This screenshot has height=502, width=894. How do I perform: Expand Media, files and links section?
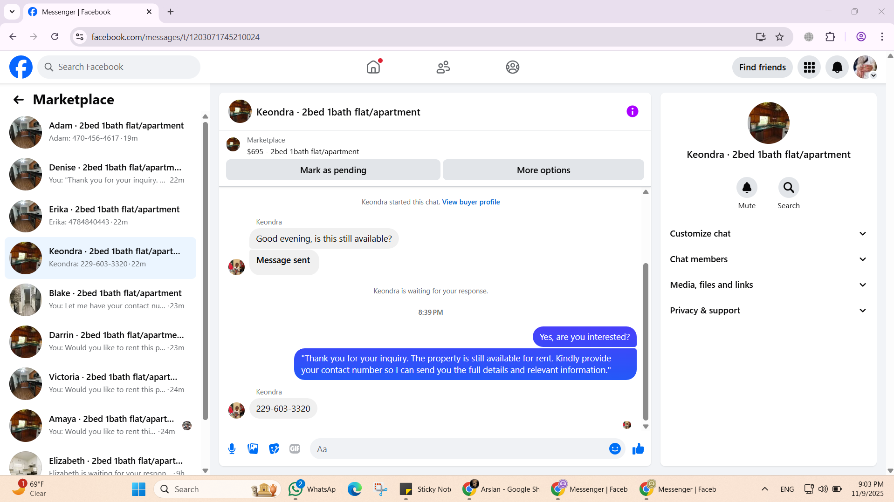[x=768, y=285]
